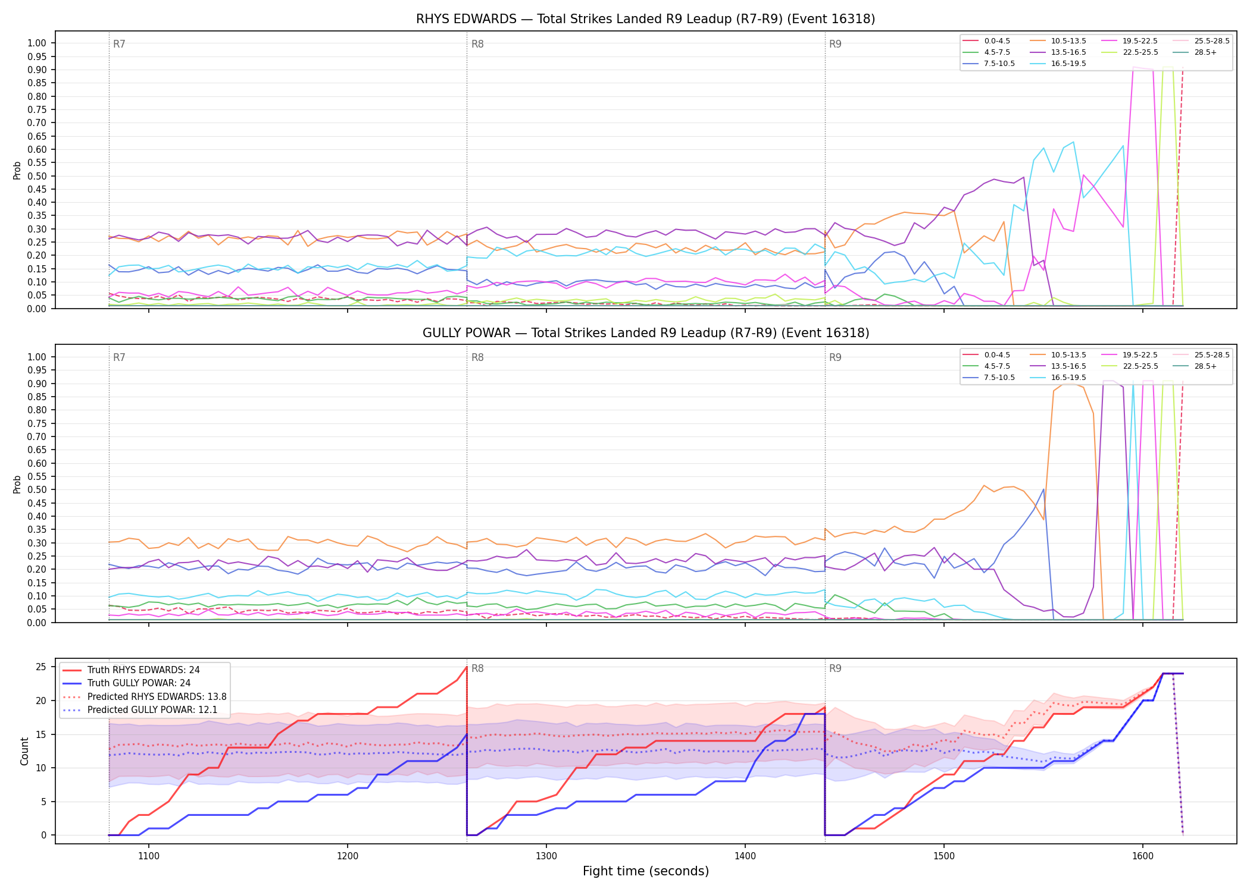Click the R9 round marker in the RHYS EDWARDS chart
This screenshot has height=892, width=1250.
[x=835, y=44]
